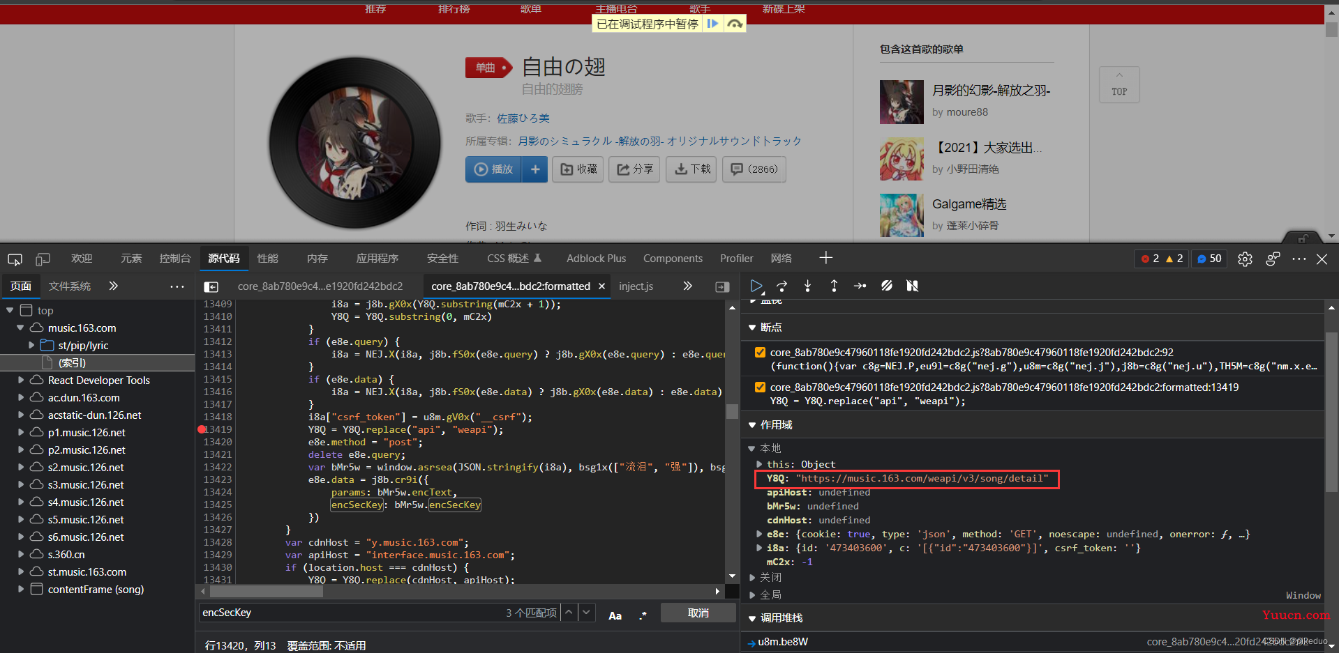The image size is (1339, 653).
Task: Click the 收藏 collect button
Action: pos(578,169)
